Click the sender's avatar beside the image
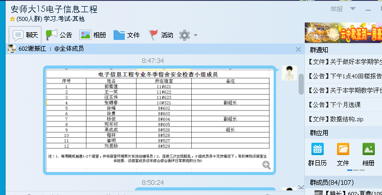This screenshot has height=195, width=382. pyautogui.click(x=289, y=73)
